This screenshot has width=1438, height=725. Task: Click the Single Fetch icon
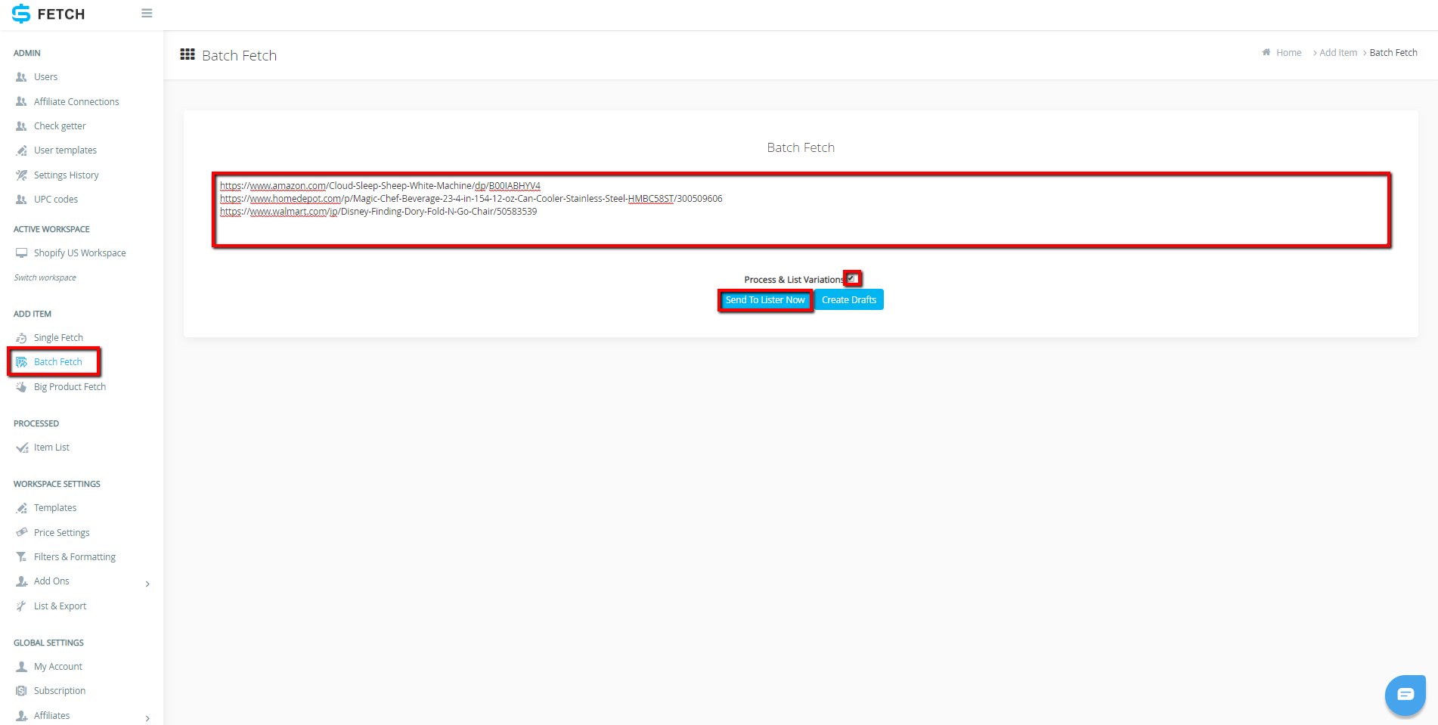21,338
